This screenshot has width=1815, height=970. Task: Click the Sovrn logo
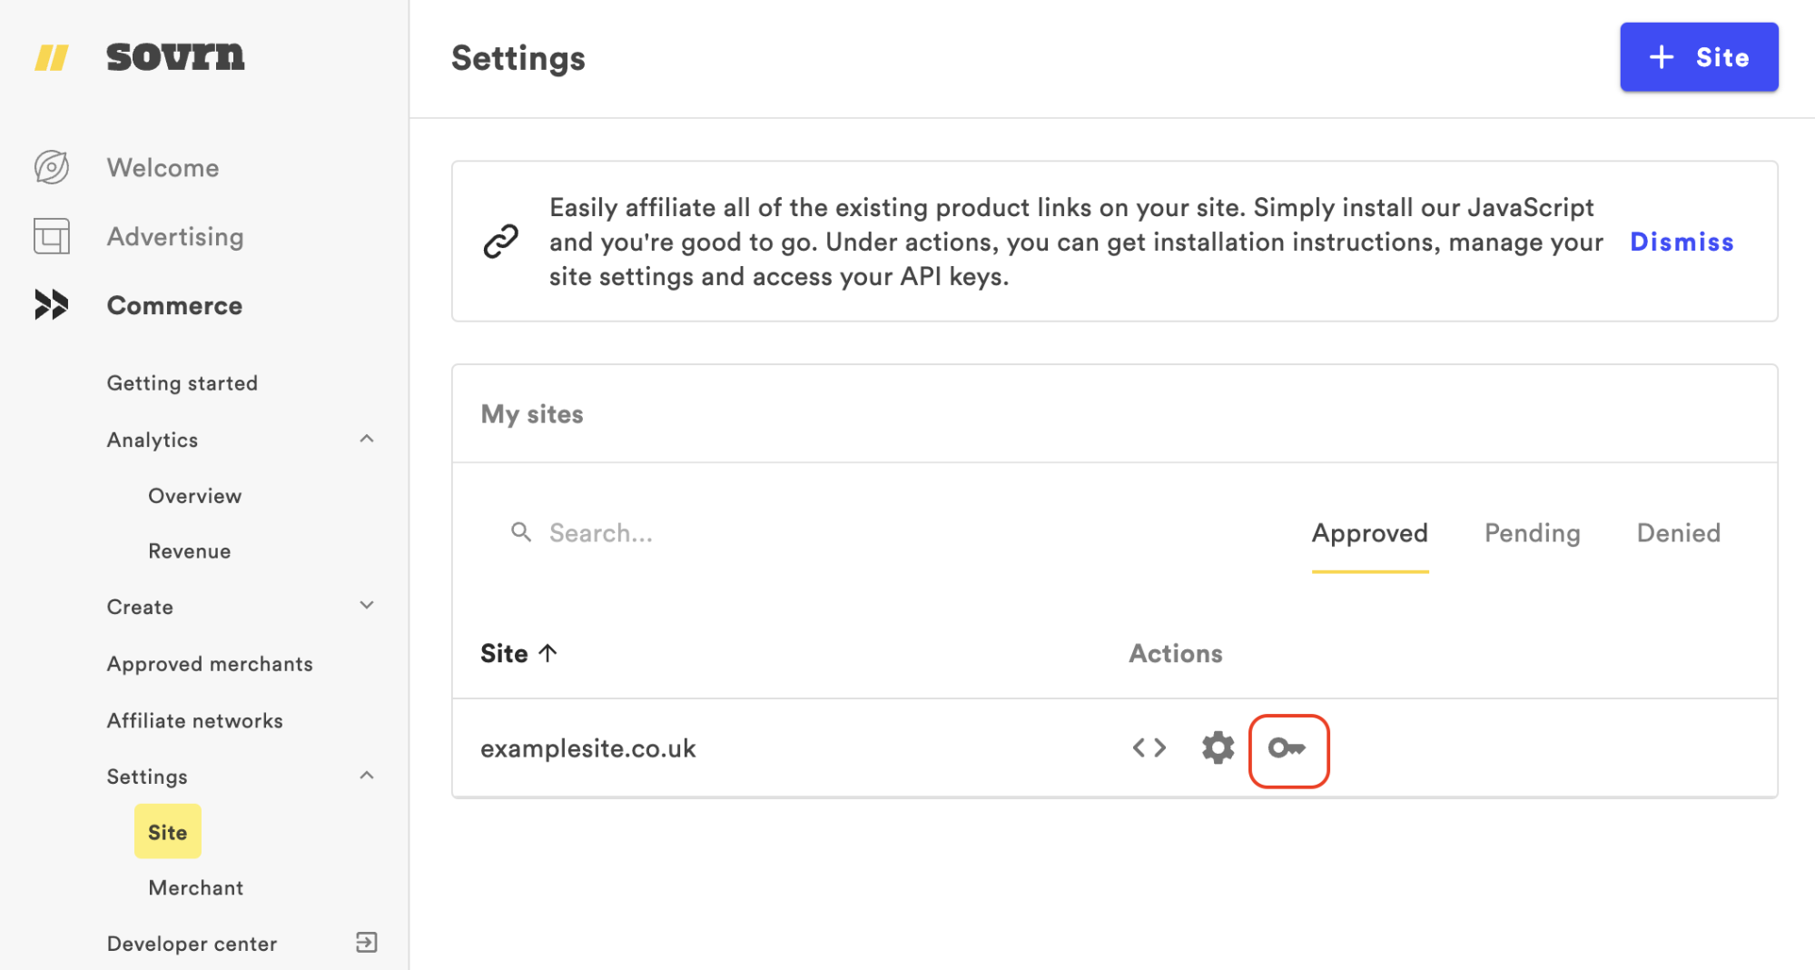[140, 57]
